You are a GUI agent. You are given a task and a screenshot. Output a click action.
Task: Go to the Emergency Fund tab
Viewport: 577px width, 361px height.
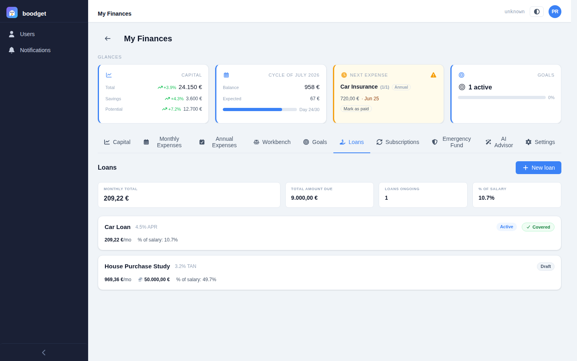point(452,142)
